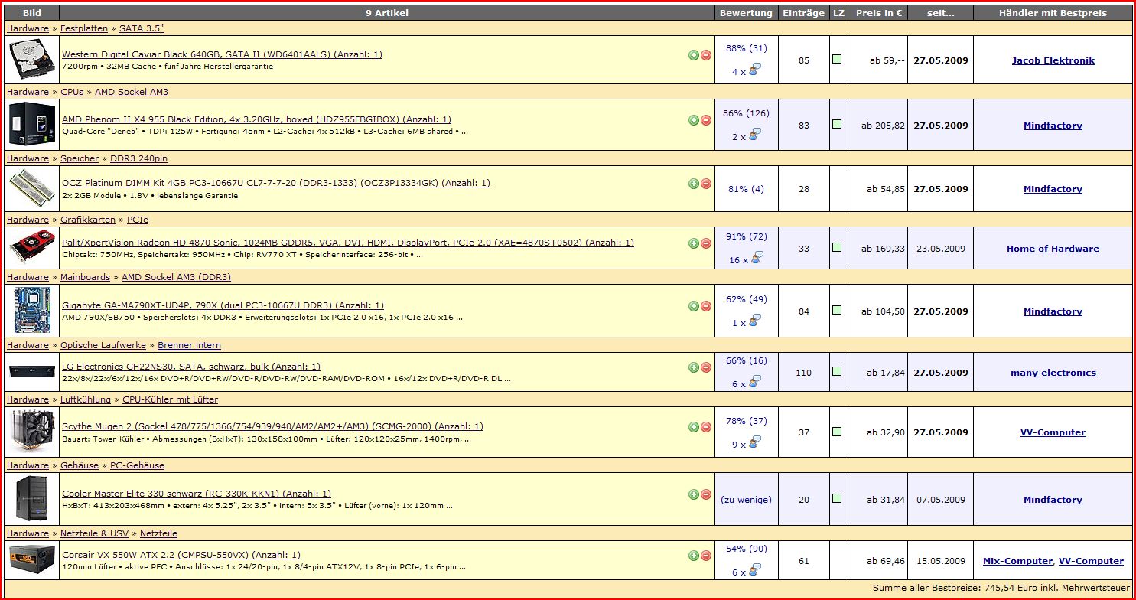This screenshot has width=1136, height=600.
Task: Open user comments icon for AMD Phenom II
Action: [755, 135]
